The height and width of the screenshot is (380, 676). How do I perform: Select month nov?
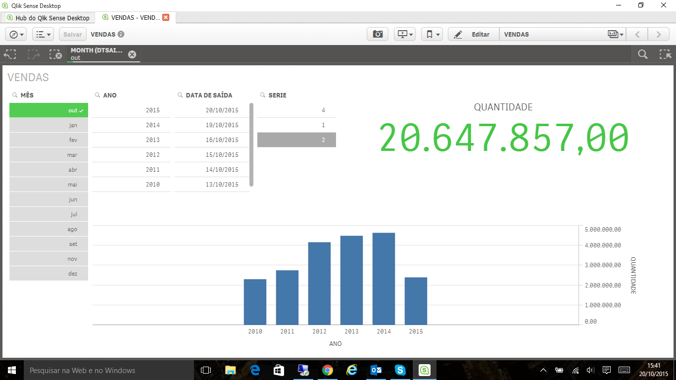click(x=48, y=259)
